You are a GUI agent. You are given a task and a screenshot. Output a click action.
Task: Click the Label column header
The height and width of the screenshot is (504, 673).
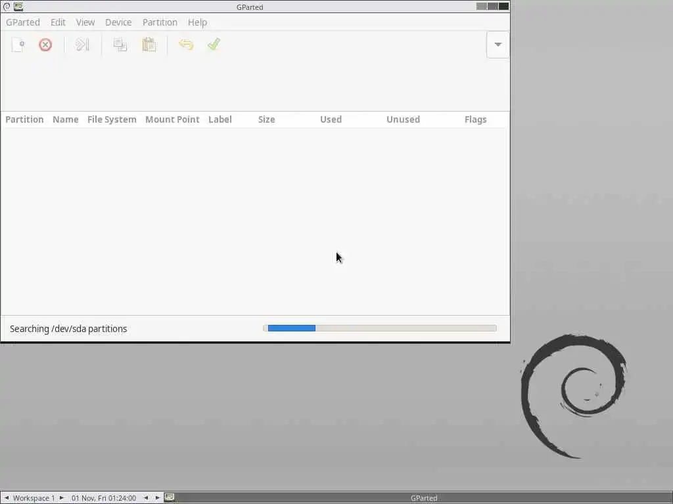pos(220,119)
